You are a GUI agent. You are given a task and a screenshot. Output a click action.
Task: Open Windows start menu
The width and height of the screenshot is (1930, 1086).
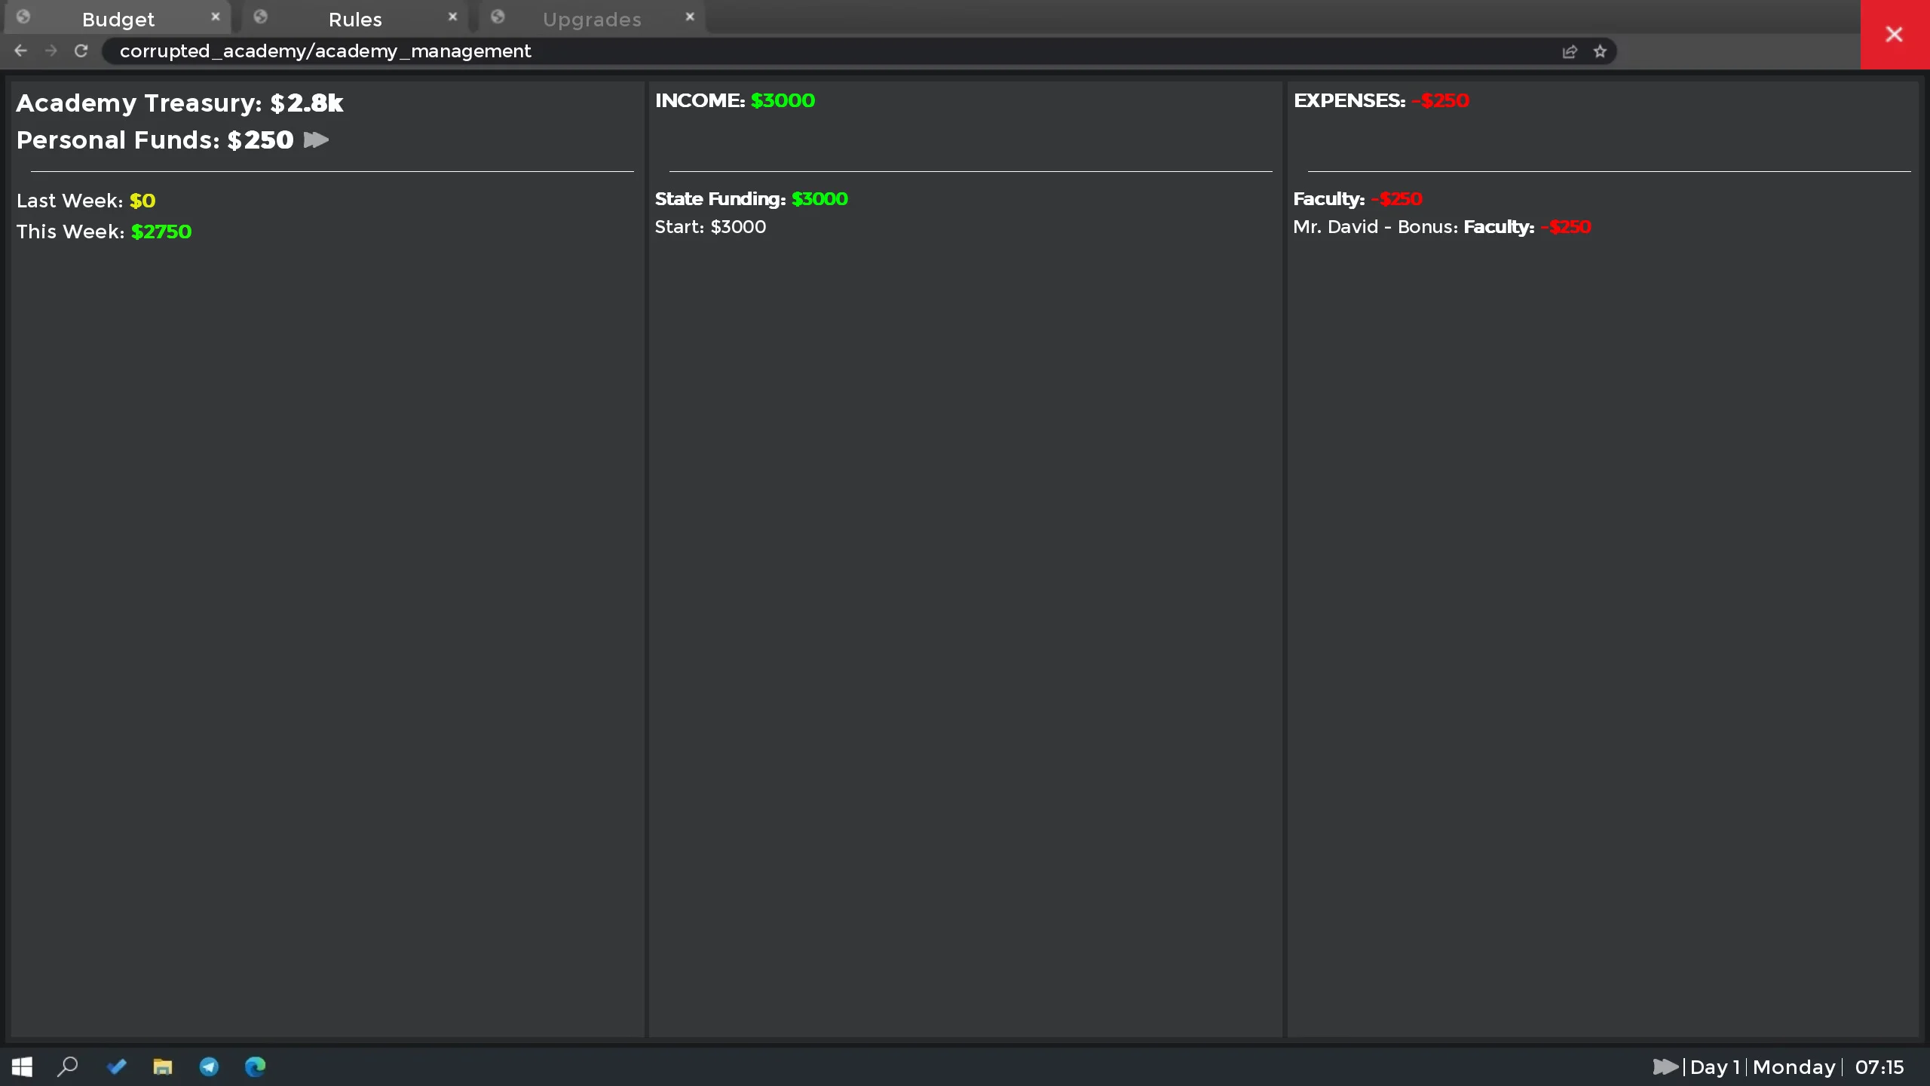[x=22, y=1066]
